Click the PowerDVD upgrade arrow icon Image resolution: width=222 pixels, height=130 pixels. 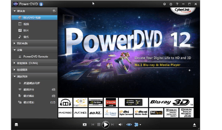coord(41,4)
